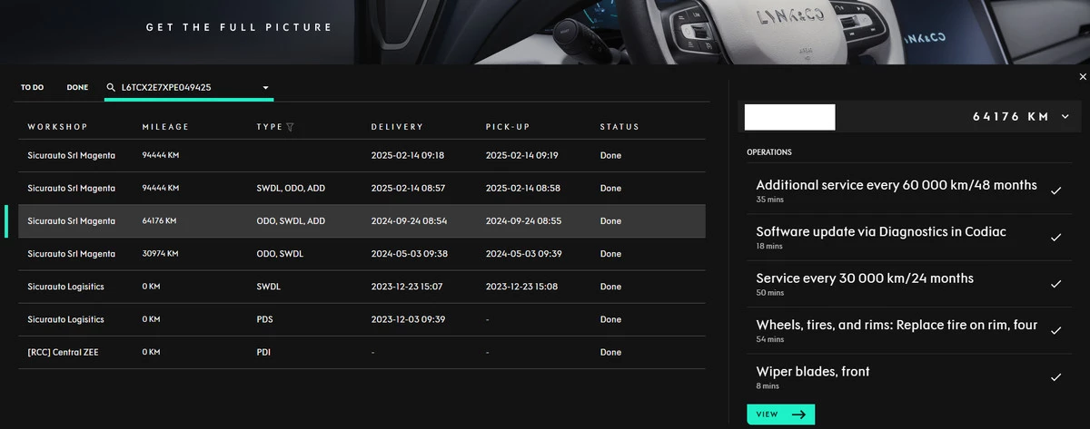Image resolution: width=1090 pixels, height=429 pixels.
Task: Select the [RCC] Central ZEE PDI row
Action: tap(362, 352)
